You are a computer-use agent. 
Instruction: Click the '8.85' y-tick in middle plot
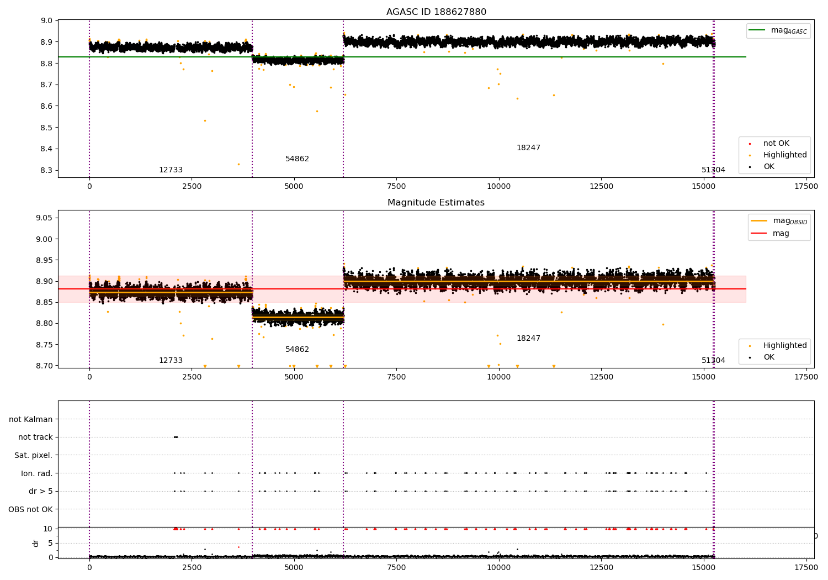45,303
